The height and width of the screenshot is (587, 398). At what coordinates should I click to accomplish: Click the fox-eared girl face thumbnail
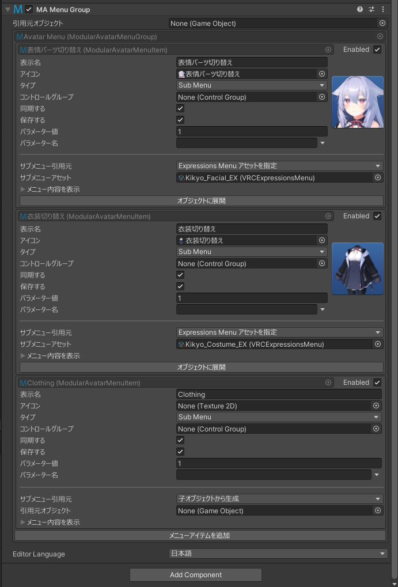pyautogui.click(x=358, y=102)
